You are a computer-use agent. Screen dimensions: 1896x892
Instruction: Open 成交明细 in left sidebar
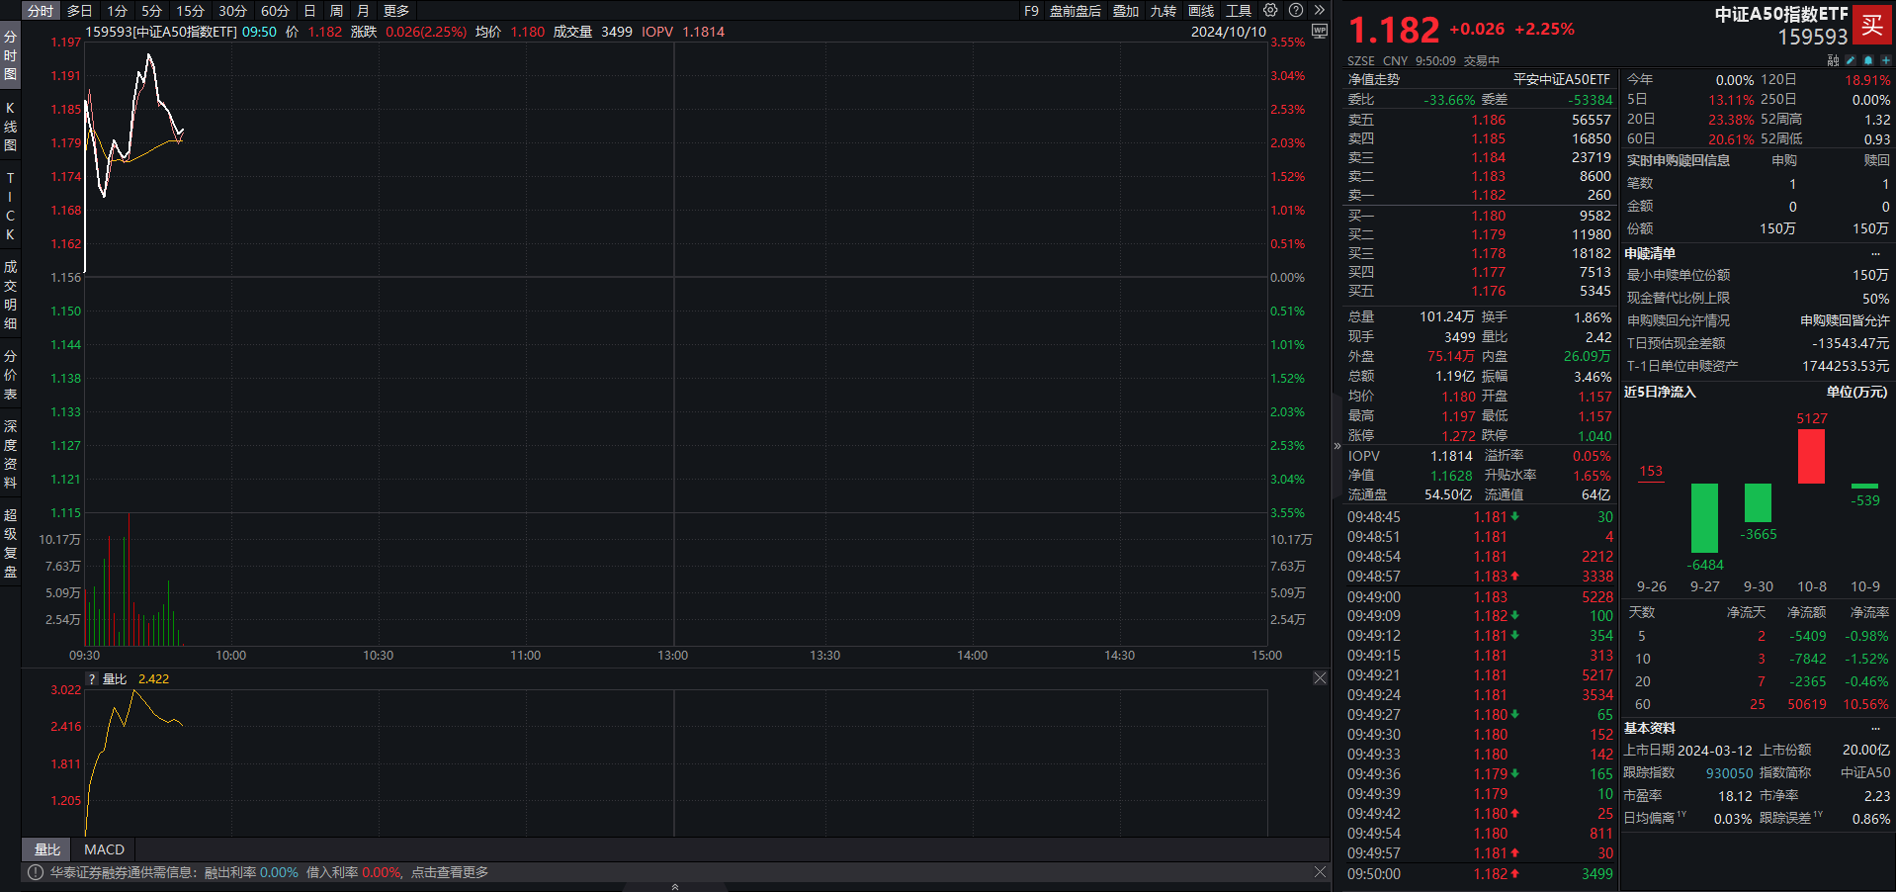coord(11,295)
